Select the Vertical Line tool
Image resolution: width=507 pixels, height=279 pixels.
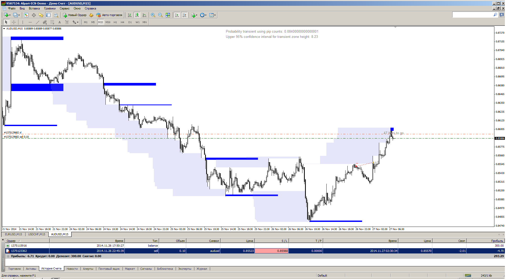coord(23,22)
